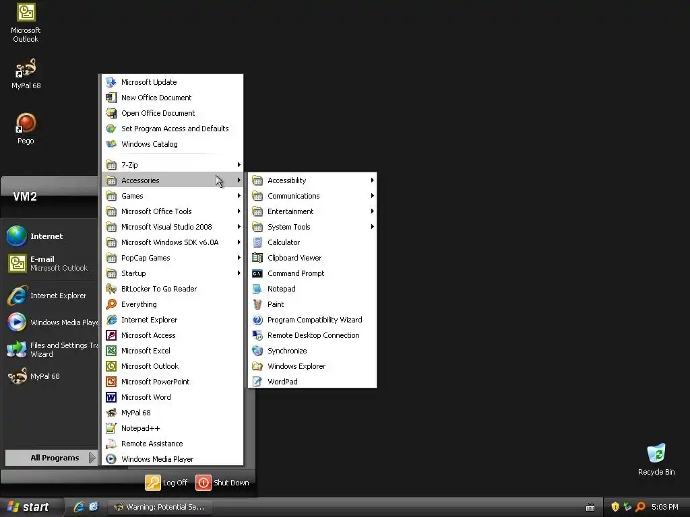
Task: Launch Notepad++
Action: point(172,428)
